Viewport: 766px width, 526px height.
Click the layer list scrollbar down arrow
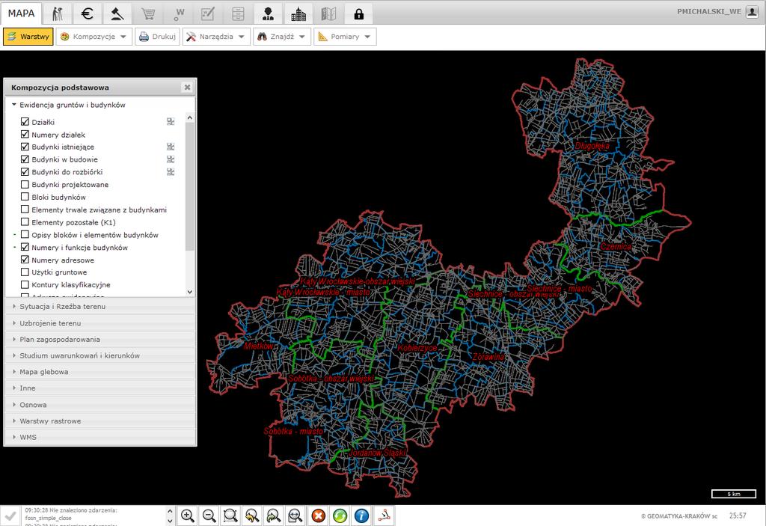[x=190, y=292]
